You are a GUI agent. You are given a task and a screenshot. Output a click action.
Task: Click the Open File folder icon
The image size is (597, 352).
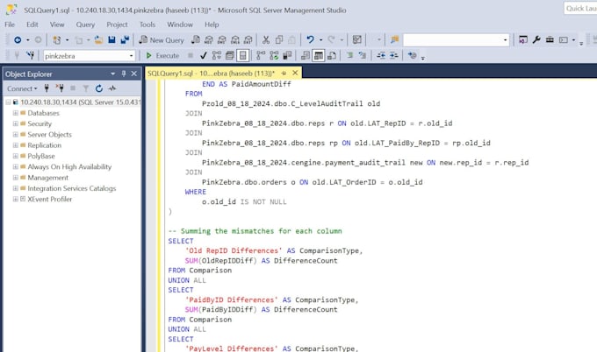coord(98,40)
